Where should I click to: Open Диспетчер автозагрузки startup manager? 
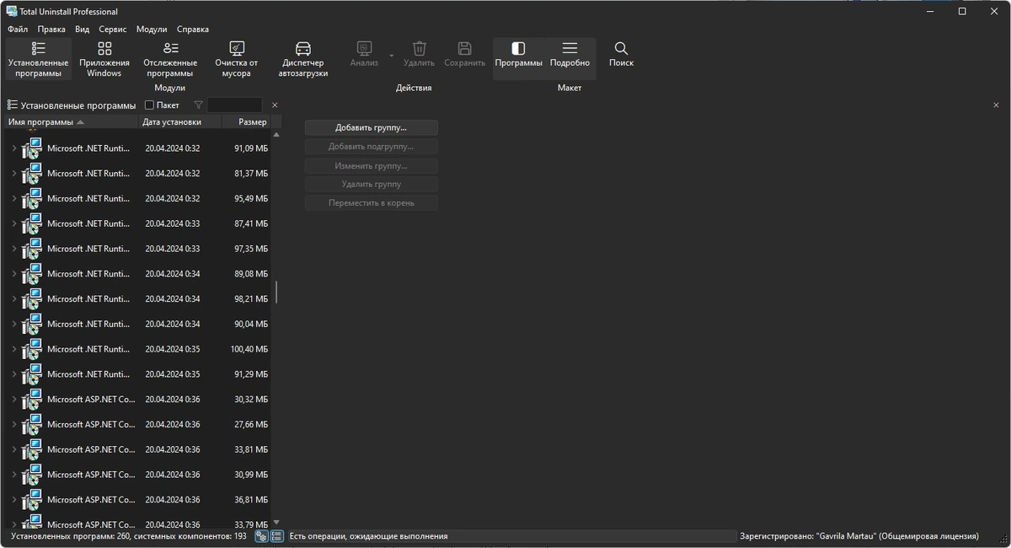[303, 59]
